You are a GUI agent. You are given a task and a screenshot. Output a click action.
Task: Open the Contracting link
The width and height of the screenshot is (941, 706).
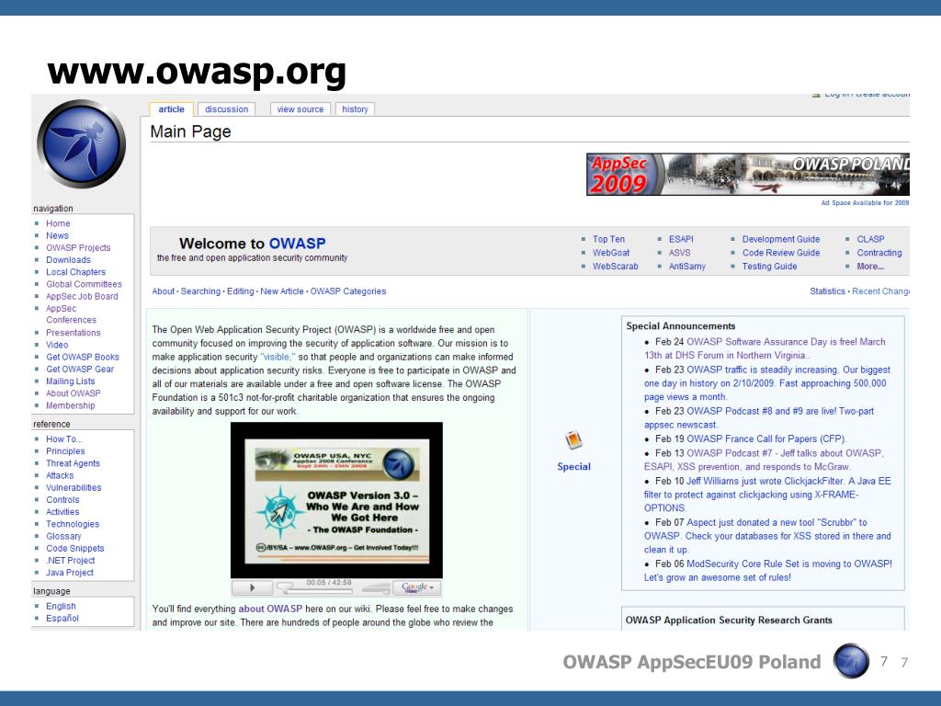tap(879, 253)
